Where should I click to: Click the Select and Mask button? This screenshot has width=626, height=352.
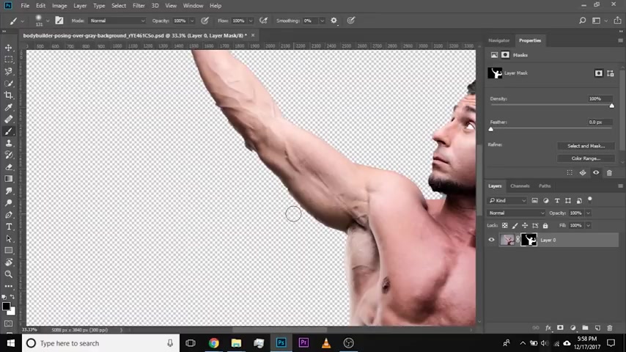[586, 146]
